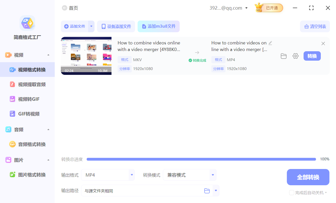Click the 转换总进度 progress bar
Screen dimensions: 336x203
pos(201,159)
